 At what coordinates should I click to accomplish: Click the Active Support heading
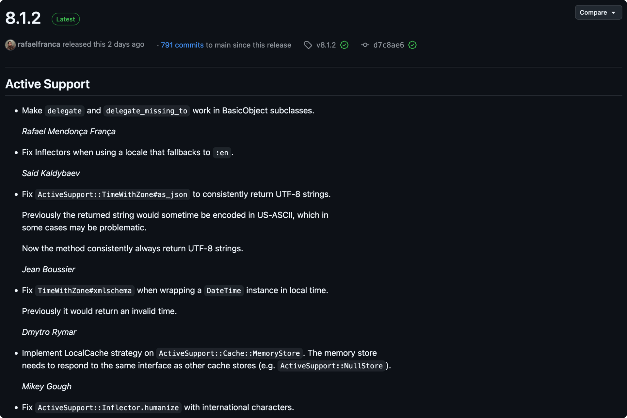tap(47, 84)
